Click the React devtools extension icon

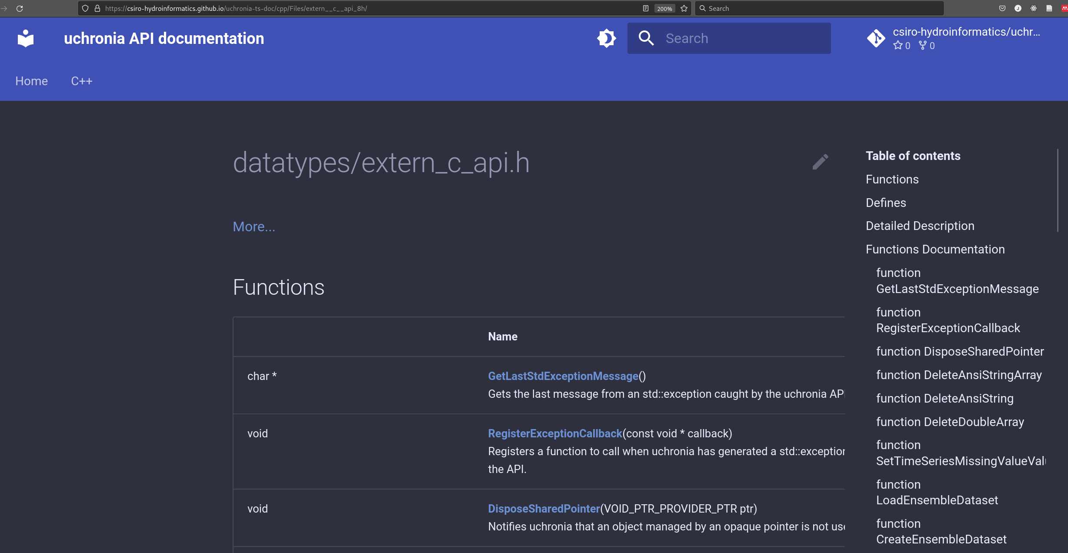(x=1034, y=8)
